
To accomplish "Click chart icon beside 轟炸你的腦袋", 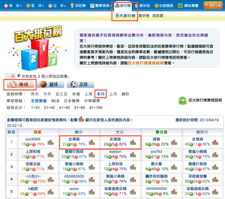I will tap(174, 179).
